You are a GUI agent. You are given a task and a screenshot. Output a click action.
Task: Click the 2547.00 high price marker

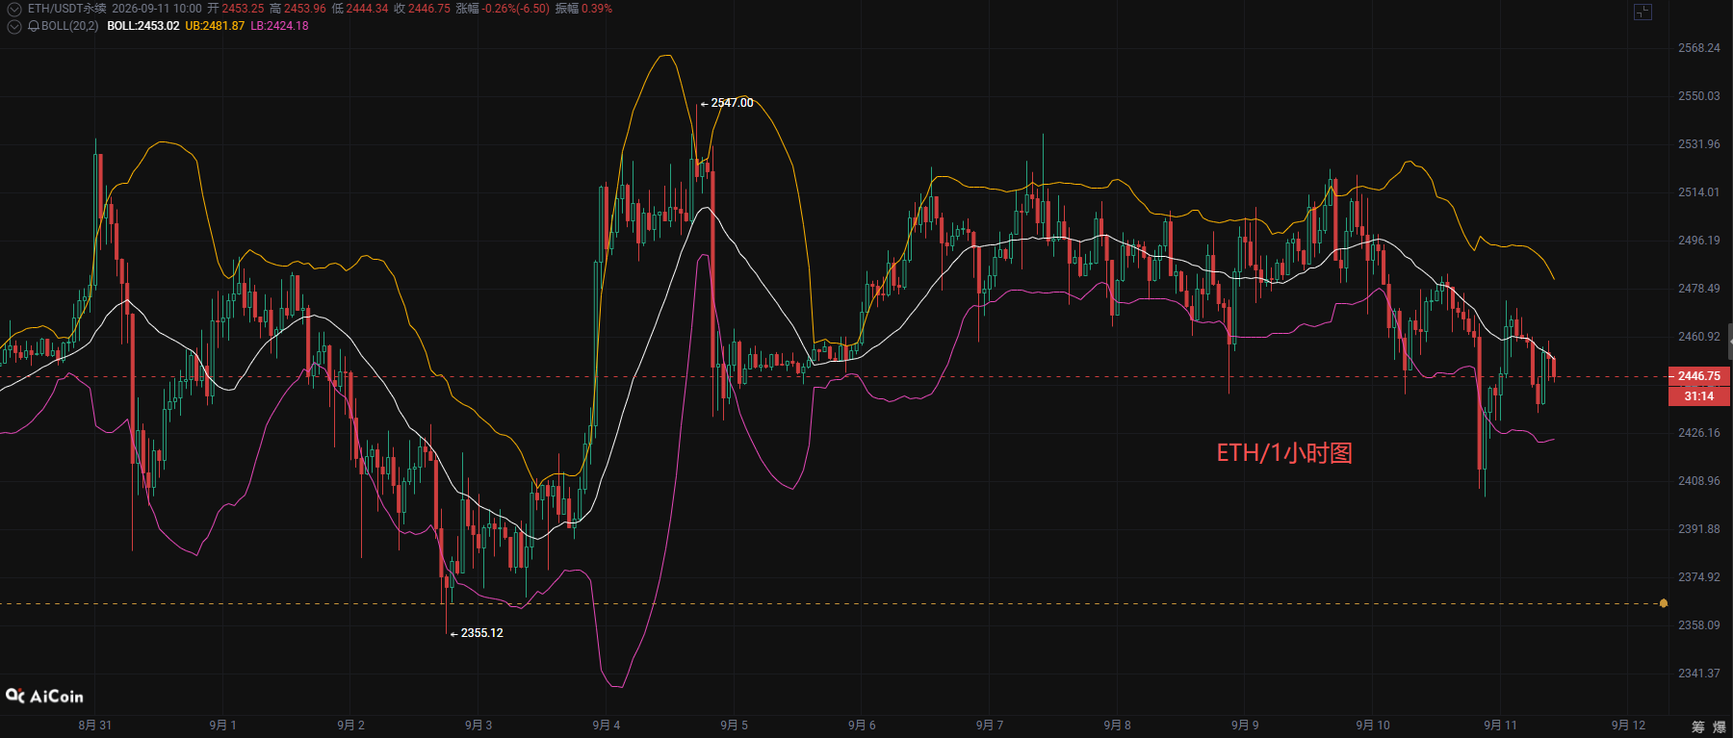coord(727,103)
